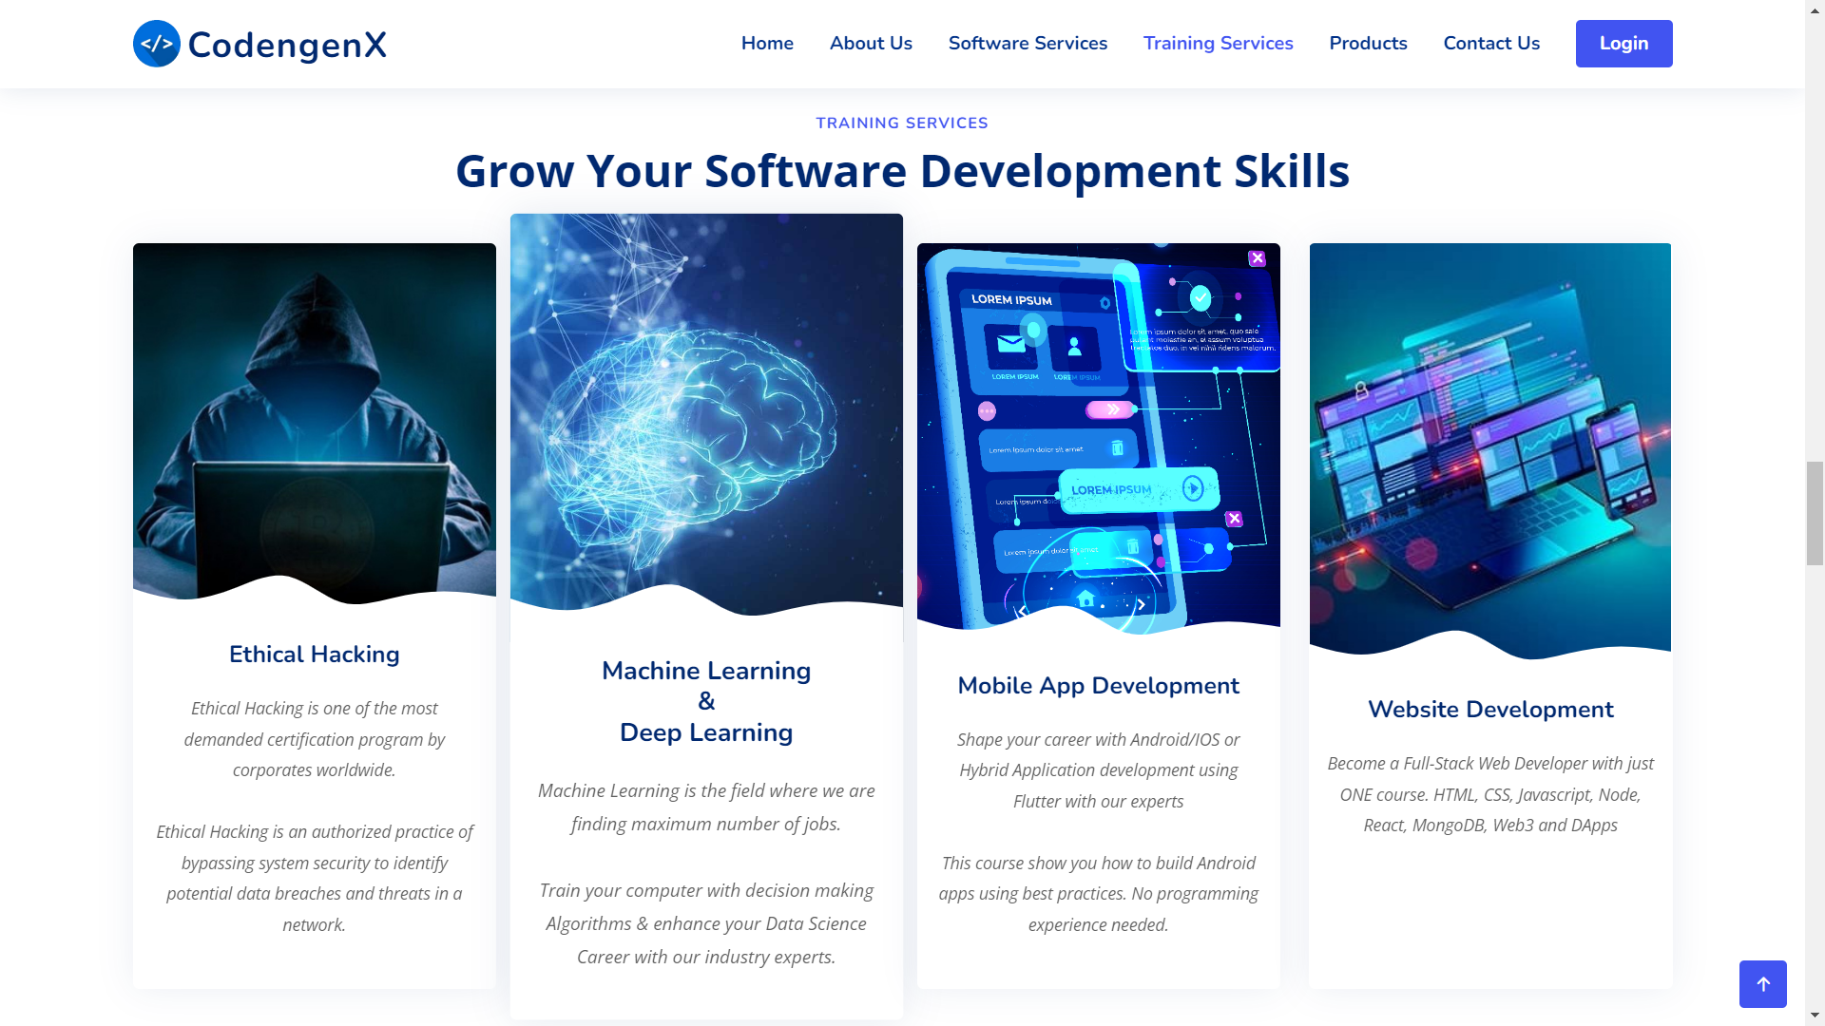Click the scrollbar down arrow
The width and height of the screenshot is (1825, 1026).
1815,1016
